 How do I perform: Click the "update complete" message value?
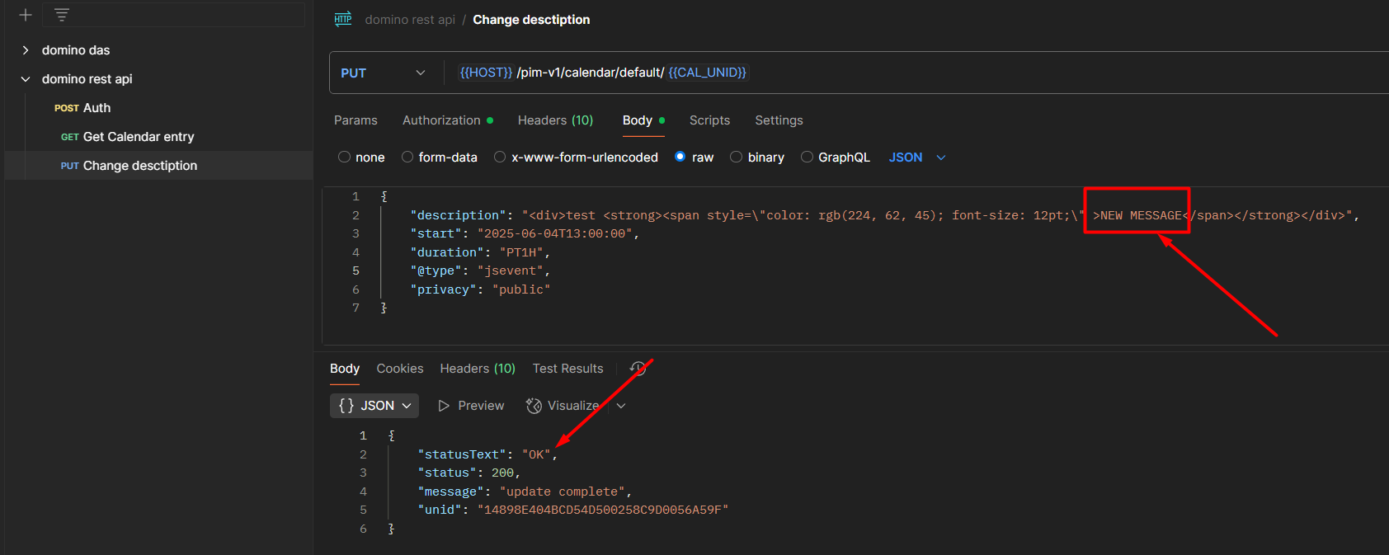[x=563, y=492]
